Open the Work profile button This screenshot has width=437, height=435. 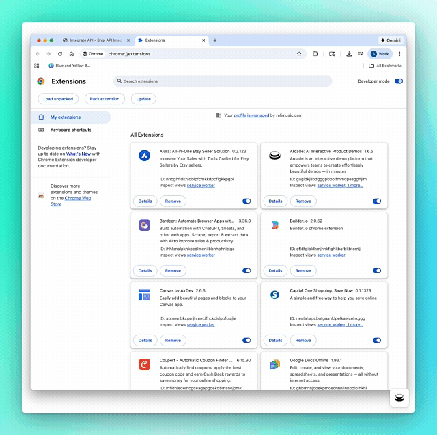380,54
